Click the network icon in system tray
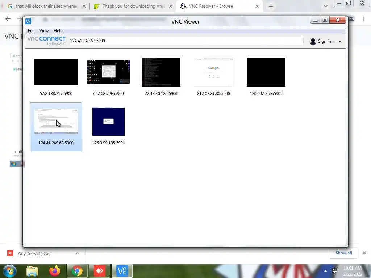 [x=334, y=271]
